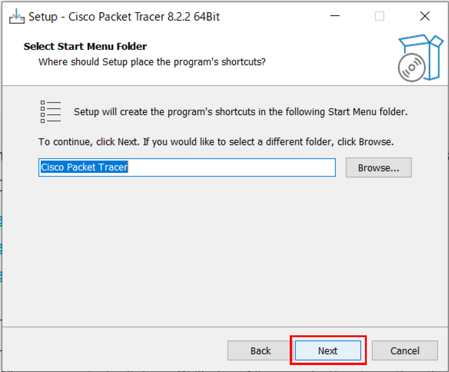Cancel the Packet Tracer installation

coord(404,351)
